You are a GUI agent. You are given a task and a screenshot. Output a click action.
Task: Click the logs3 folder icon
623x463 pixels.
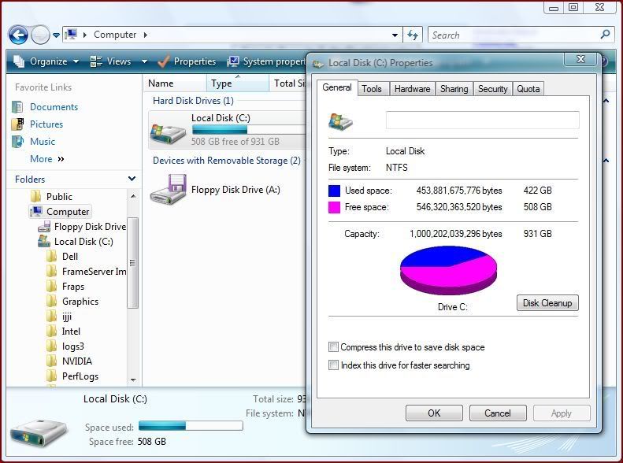point(52,346)
